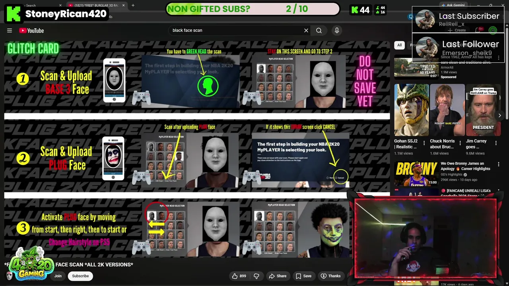Viewport: 509px width, 286px height.
Task: Play the Chuck Norris about Bruce short
Action: [x=447, y=110]
